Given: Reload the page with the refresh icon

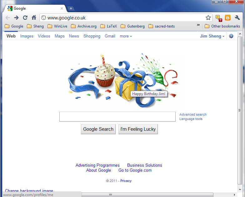Looking at the screenshot, I should click(x=25, y=18).
